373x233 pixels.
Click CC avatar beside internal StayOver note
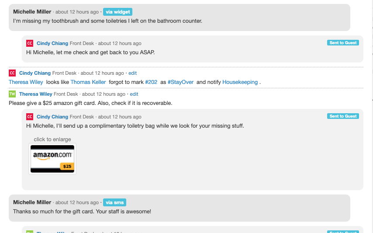pyautogui.click(x=12, y=73)
